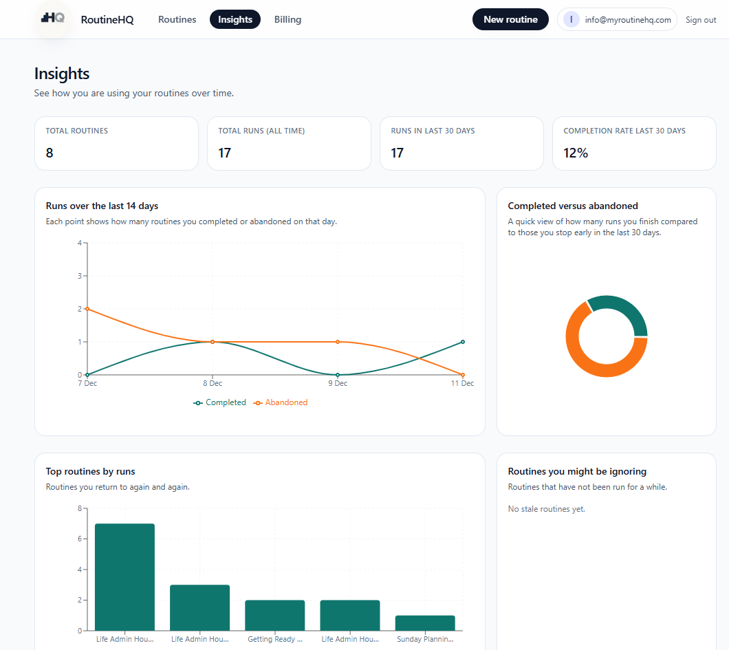Screen dimensions: 729x650
Task: Toggle the Completed series in the chart legend
Action: tap(219, 402)
